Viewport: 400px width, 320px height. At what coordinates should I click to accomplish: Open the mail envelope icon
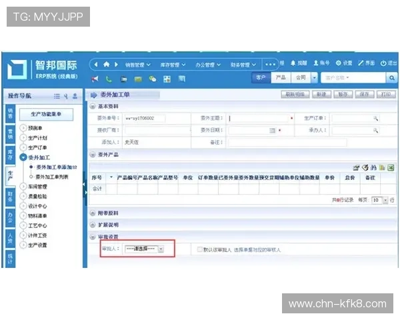click(138, 79)
